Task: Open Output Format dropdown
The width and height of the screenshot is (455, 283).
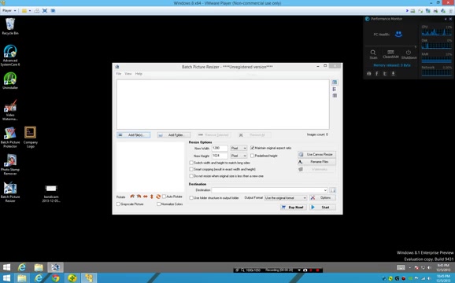Action: (286, 198)
